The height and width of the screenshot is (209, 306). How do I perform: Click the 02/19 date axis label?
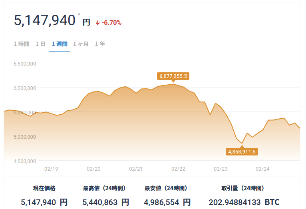[51, 169]
